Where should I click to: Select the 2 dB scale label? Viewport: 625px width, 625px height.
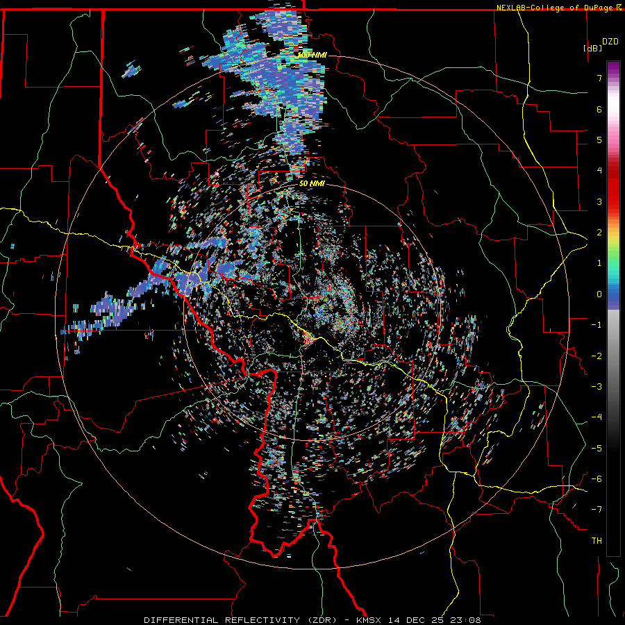pyautogui.click(x=599, y=233)
